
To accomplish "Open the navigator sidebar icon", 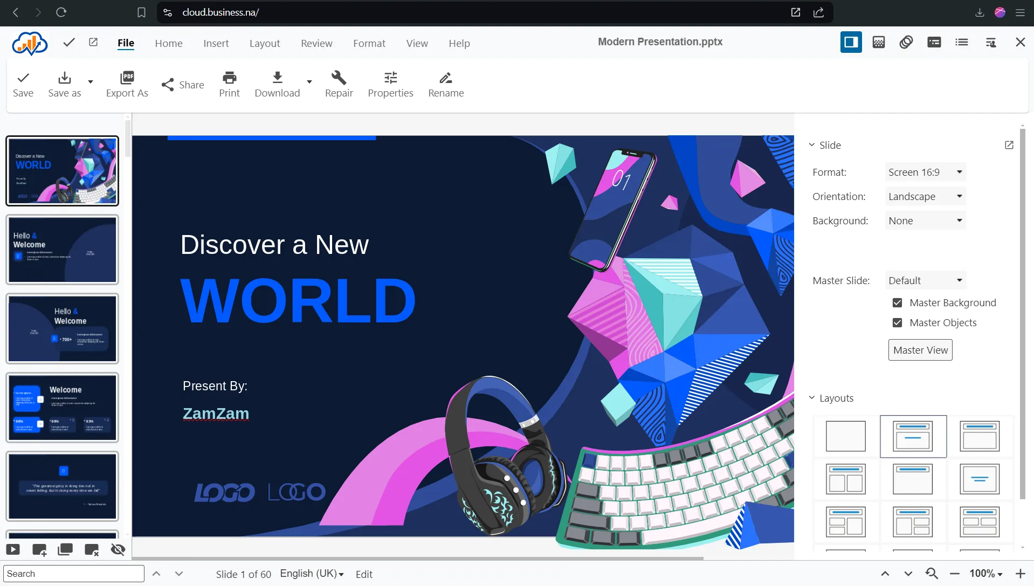I will pyautogui.click(x=991, y=42).
